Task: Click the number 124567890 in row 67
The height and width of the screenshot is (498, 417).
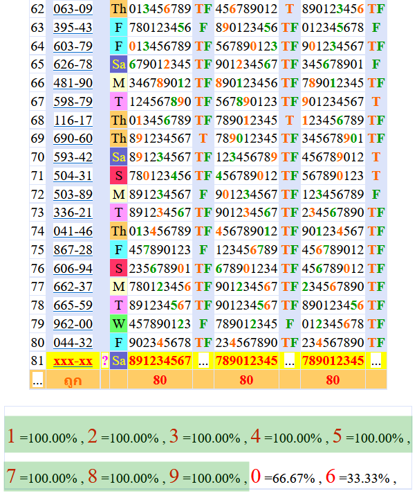Action: tap(160, 102)
